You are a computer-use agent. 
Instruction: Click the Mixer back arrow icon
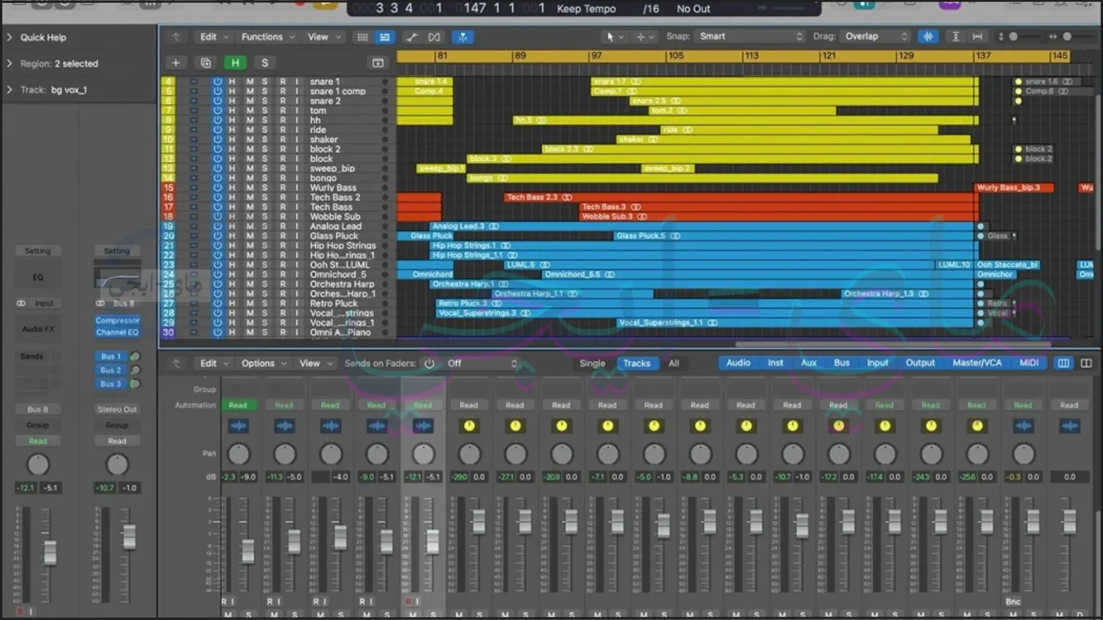176,363
